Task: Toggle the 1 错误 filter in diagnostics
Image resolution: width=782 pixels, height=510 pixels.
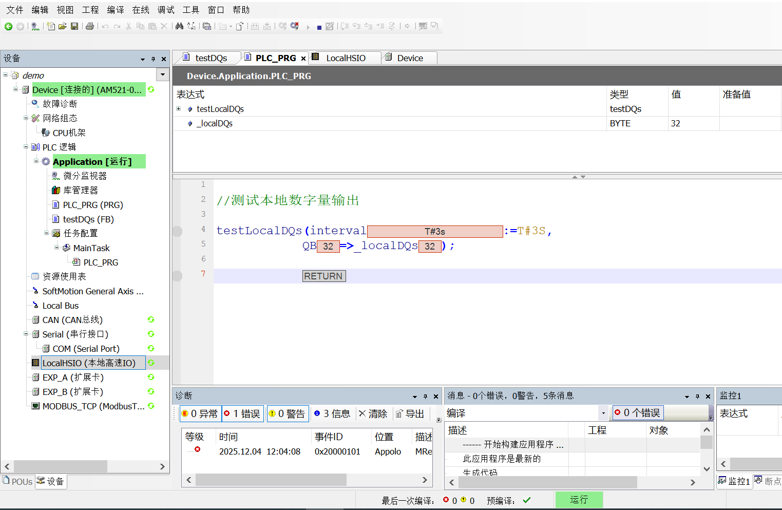Action: 242,413
